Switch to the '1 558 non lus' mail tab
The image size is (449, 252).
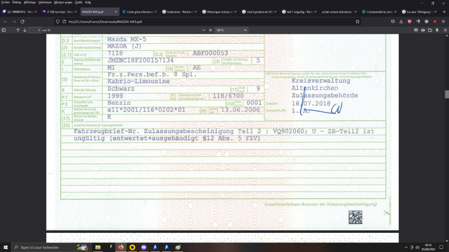tap(60, 12)
